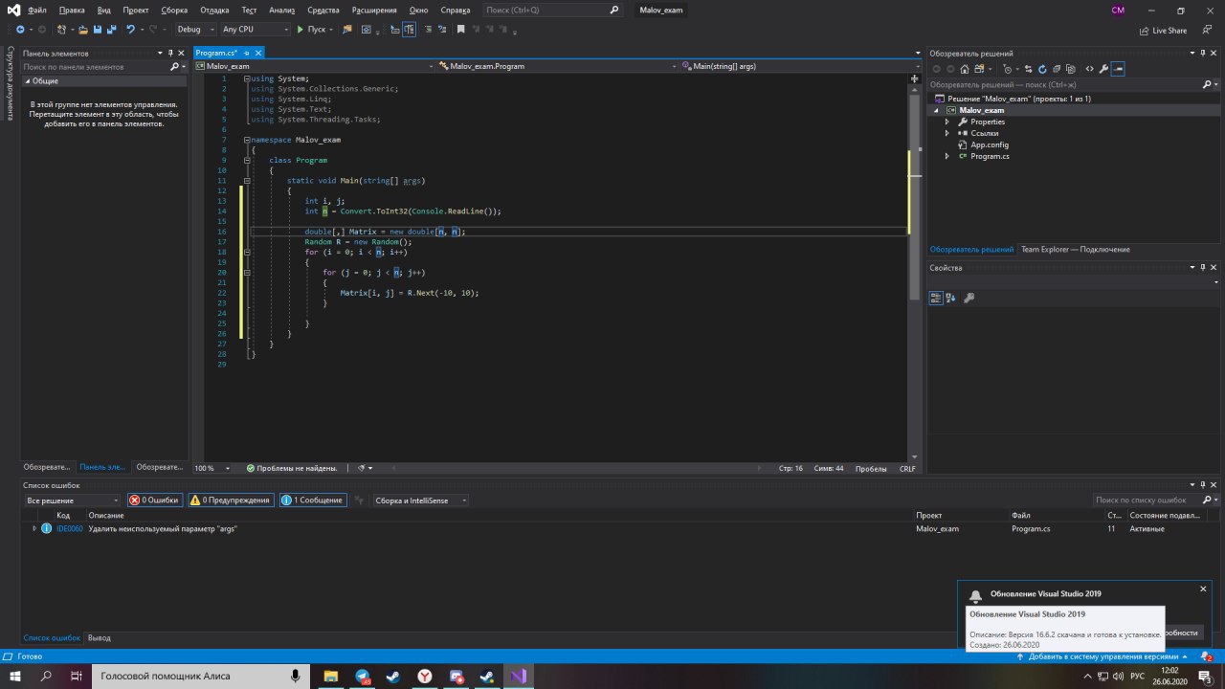Screen dimensions: 1225x689
Task: Open the 100 % zoom dropdown
Action: click(212, 468)
